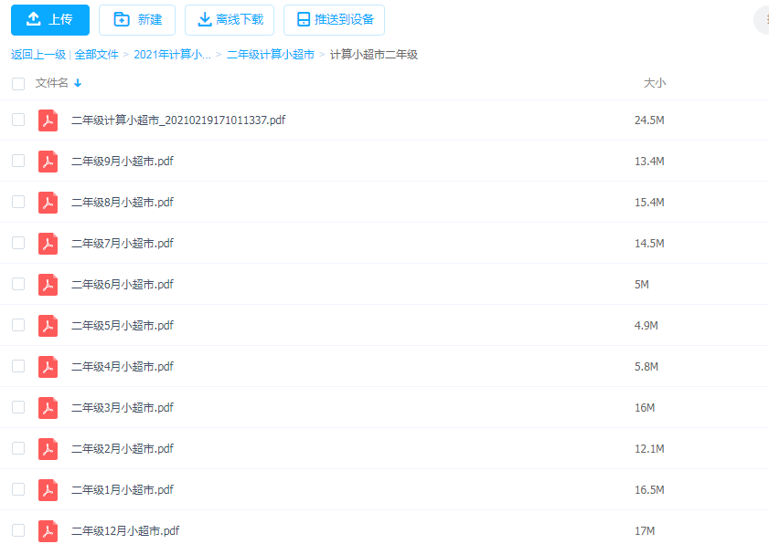Image resolution: width=769 pixels, height=544 pixels.
Task: Click the PDF icon of 二年级9月小超市.pdf
Action: tap(48, 161)
